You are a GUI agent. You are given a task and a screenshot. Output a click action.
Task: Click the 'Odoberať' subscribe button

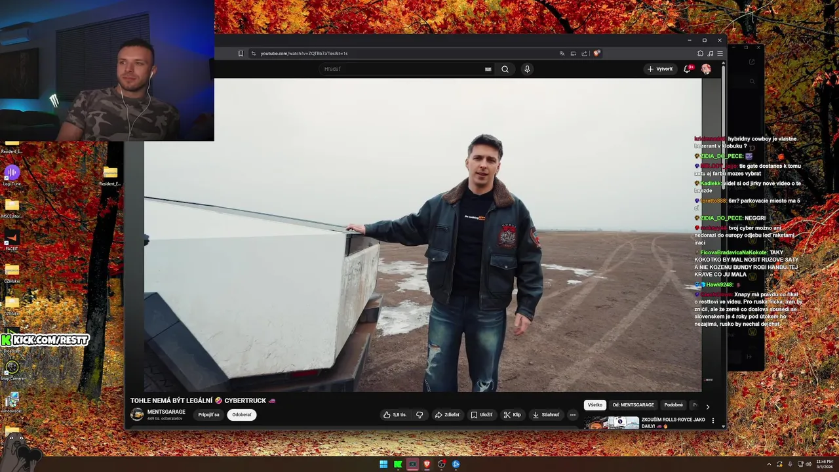pos(242,414)
